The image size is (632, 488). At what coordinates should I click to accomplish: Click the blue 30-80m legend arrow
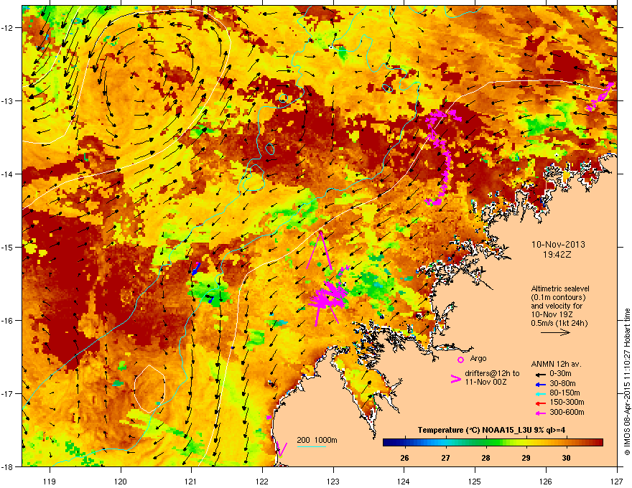tap(541, 384)
